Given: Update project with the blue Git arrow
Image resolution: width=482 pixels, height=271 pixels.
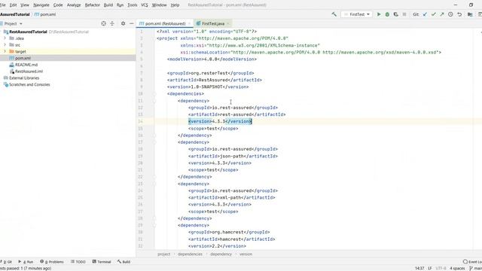Looking at the screenshot, I should pyautogui.click(x=425, y=14).
